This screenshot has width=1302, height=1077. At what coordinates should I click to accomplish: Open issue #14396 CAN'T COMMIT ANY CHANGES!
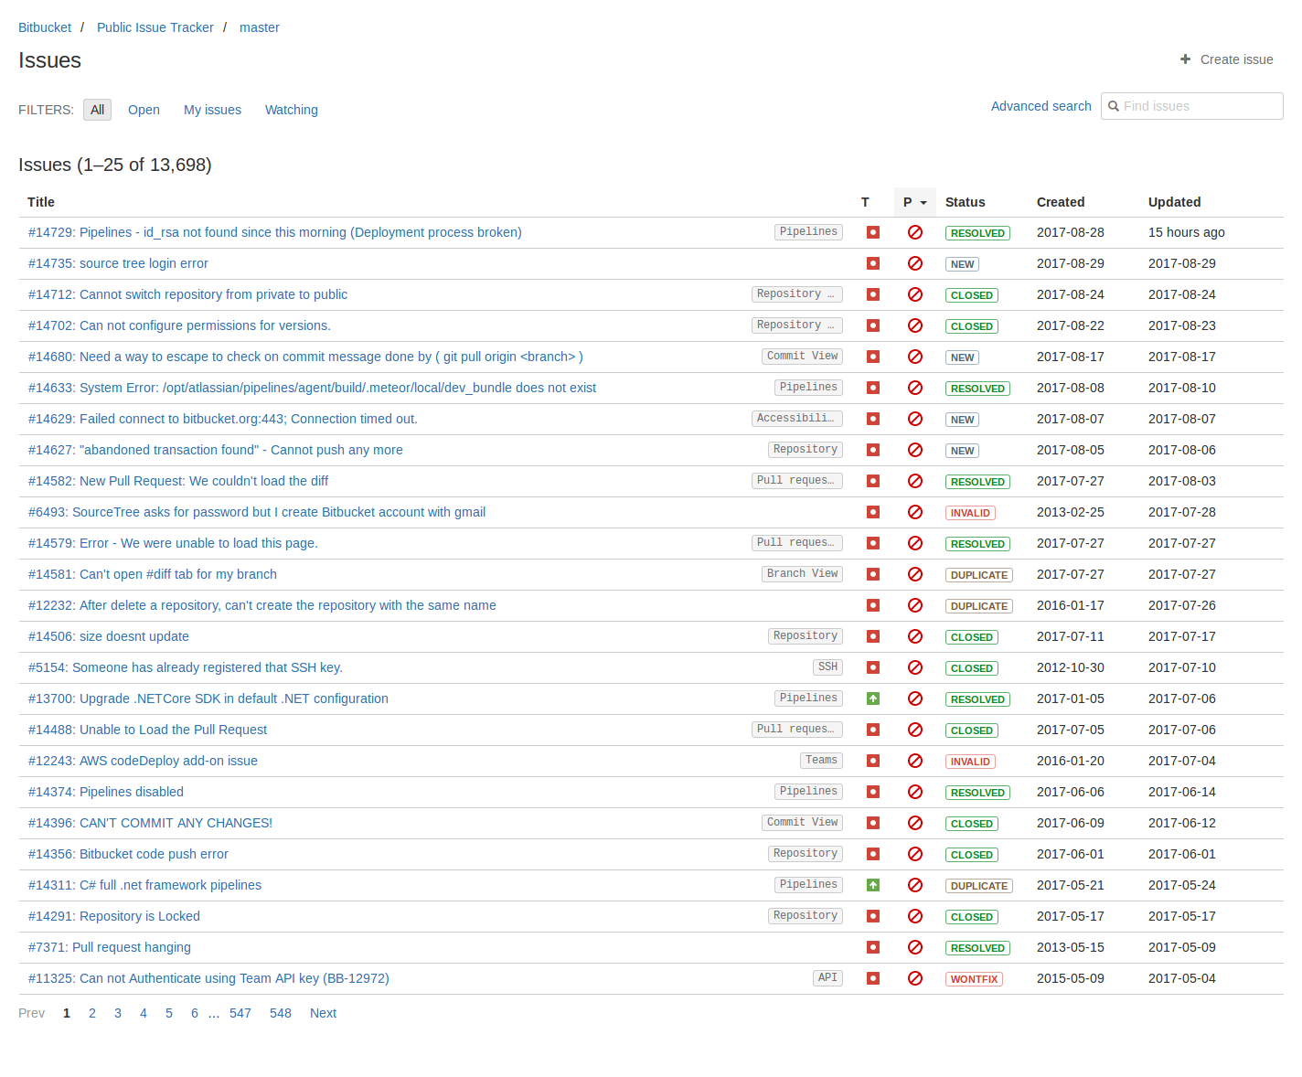click(150, 823)
